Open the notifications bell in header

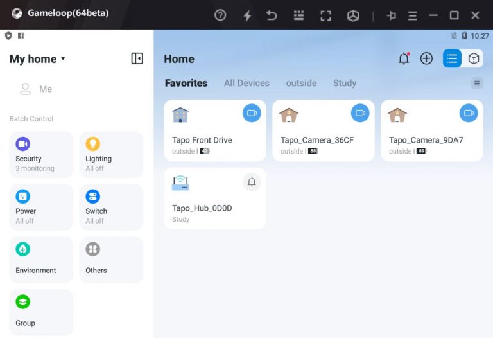pyautogui.click(x=404, y=58)
